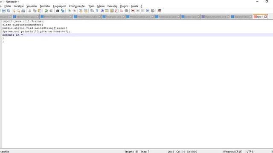Image resolution: width=273 pixels, height=153 pixels.
Task: Copy the selection using the toolbar
Action: pos(35,11)
